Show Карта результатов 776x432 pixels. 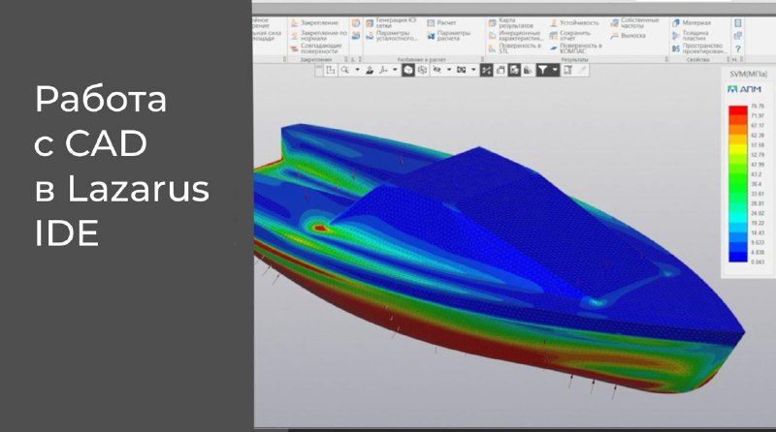click(511, 22)
